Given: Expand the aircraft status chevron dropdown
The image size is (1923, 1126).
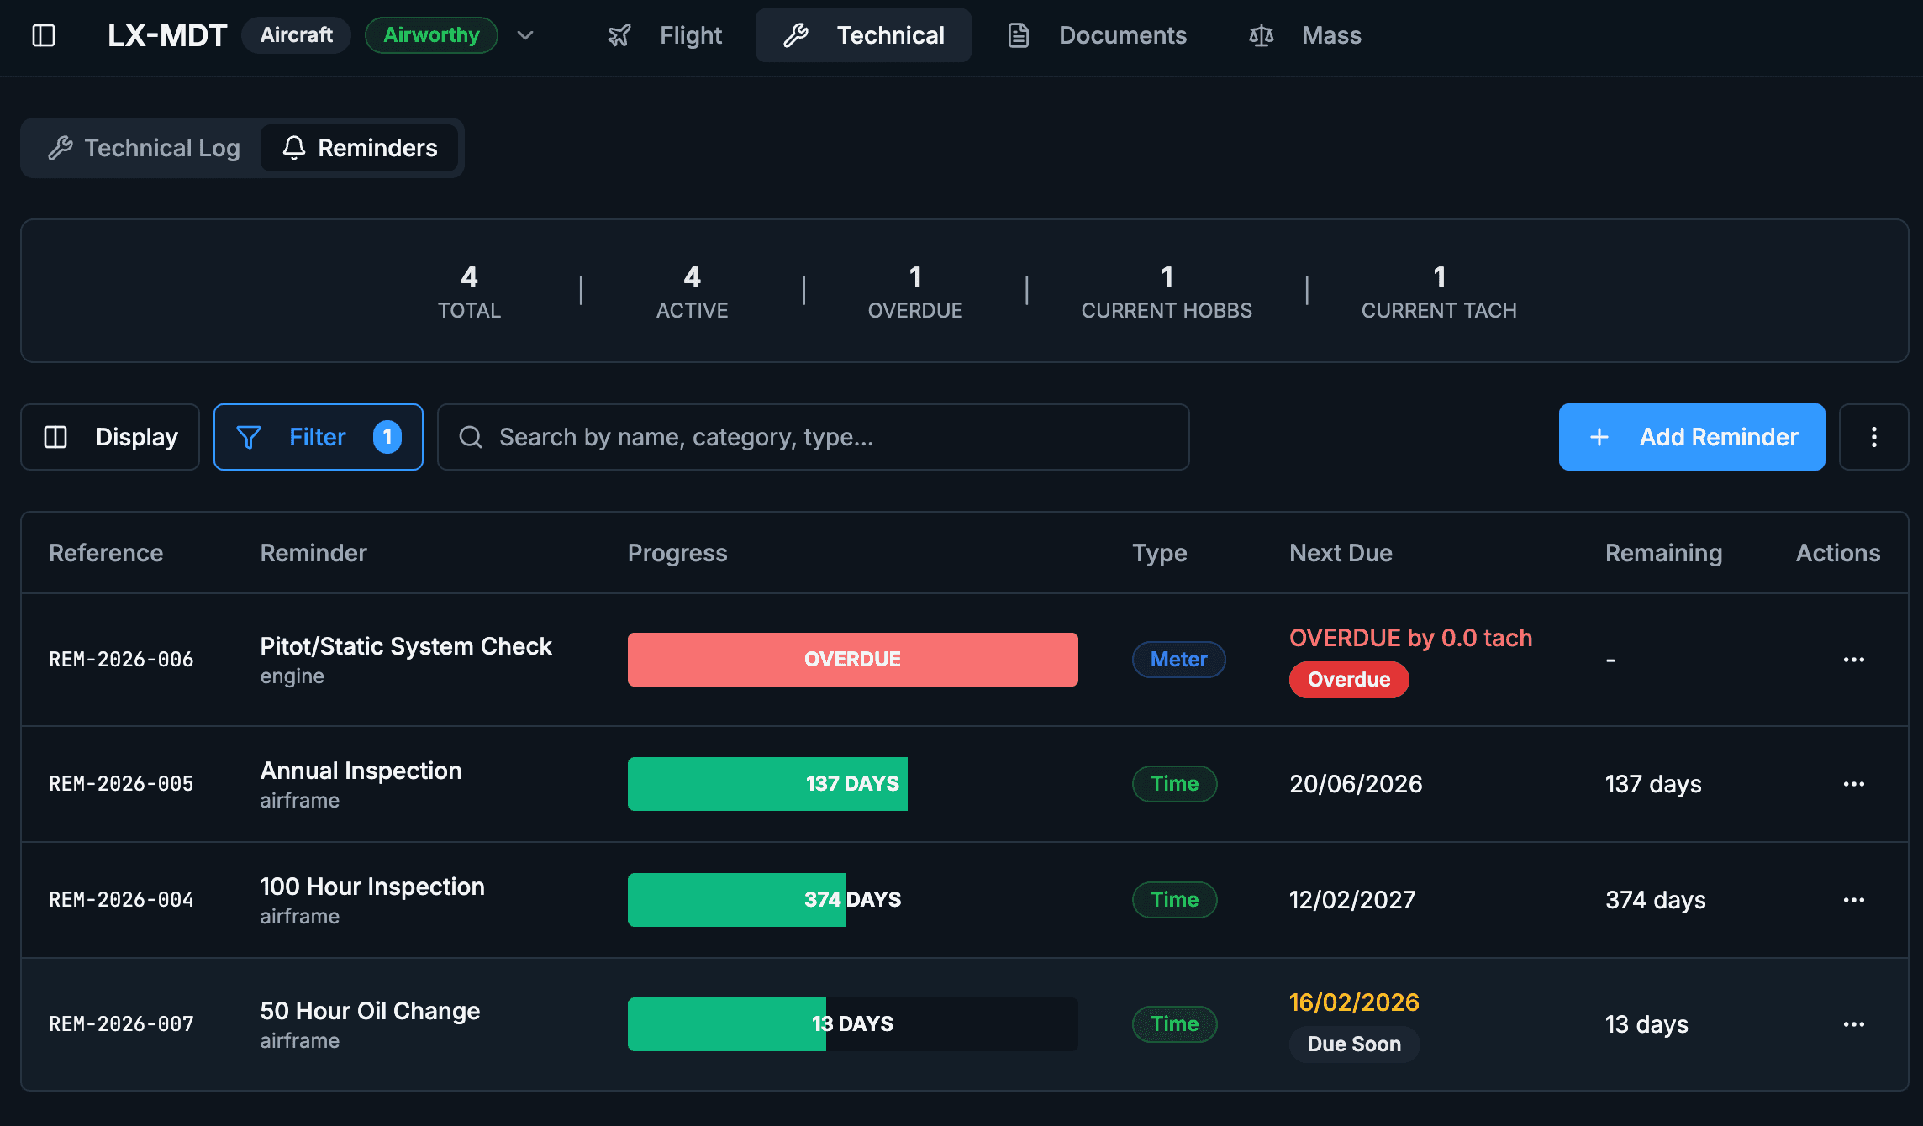Looking at the screenshot, I should point(525,35).
